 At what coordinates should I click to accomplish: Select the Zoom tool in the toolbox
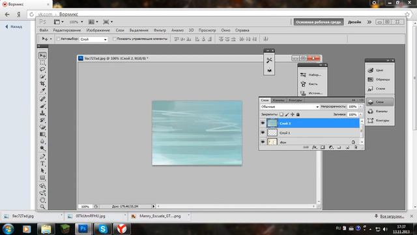(x=42, y=206)
